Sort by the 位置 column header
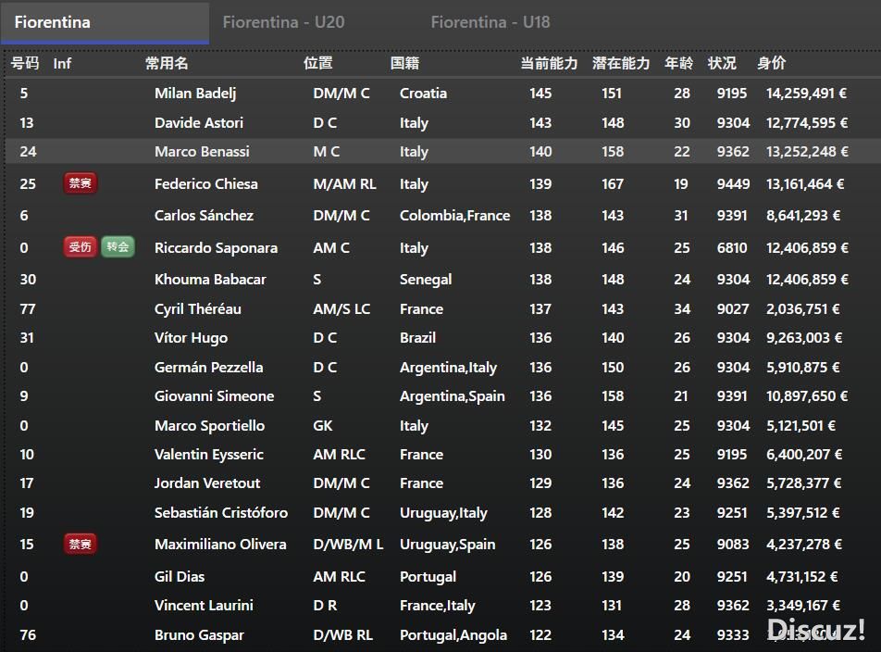 coord(318,63)
